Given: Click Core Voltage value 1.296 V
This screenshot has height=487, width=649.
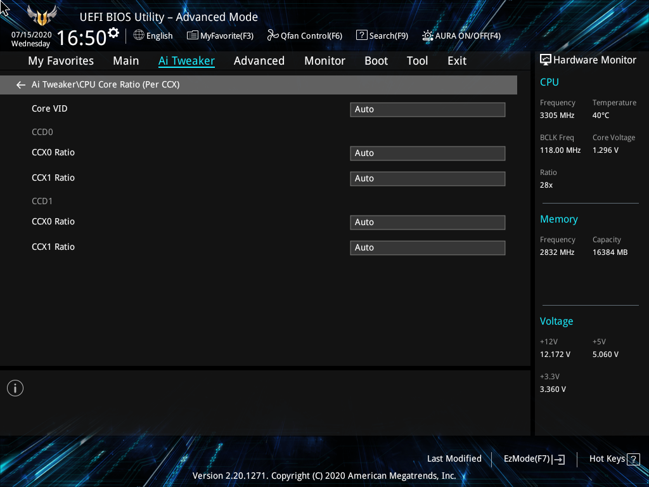Looking at the screenshot, I should [x=605, y=150].
